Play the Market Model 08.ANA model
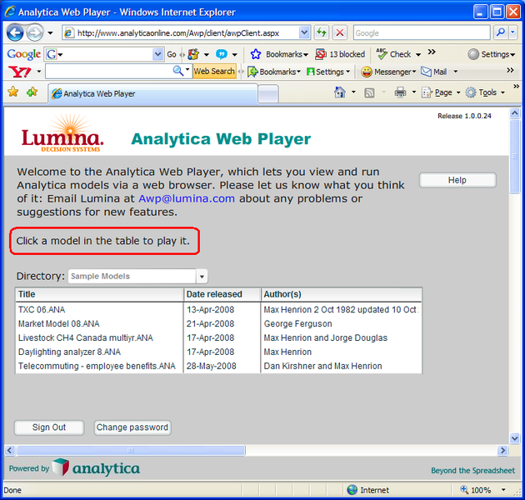This screenshot has width=525, height=500. (x=218, y=324)
